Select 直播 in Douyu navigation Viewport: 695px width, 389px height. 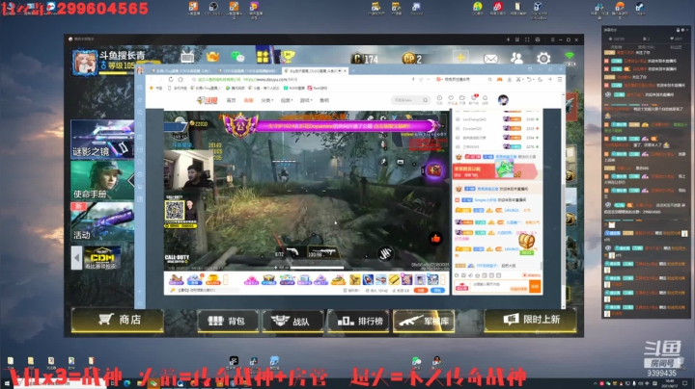(248, 100)
